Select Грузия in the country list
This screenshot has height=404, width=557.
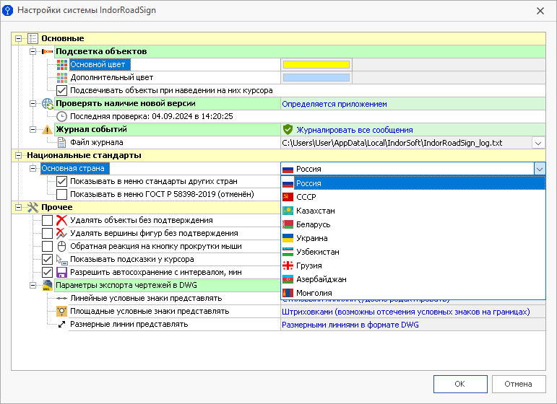click(413, 265)
